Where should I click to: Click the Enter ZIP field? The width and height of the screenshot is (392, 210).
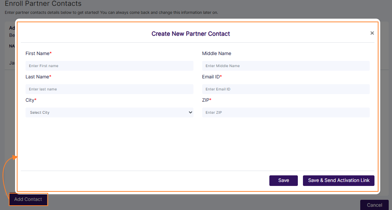tap(286, 112)
